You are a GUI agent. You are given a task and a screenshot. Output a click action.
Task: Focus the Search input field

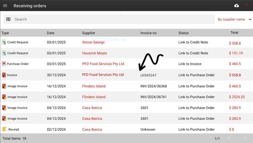(x=109, y=19)
